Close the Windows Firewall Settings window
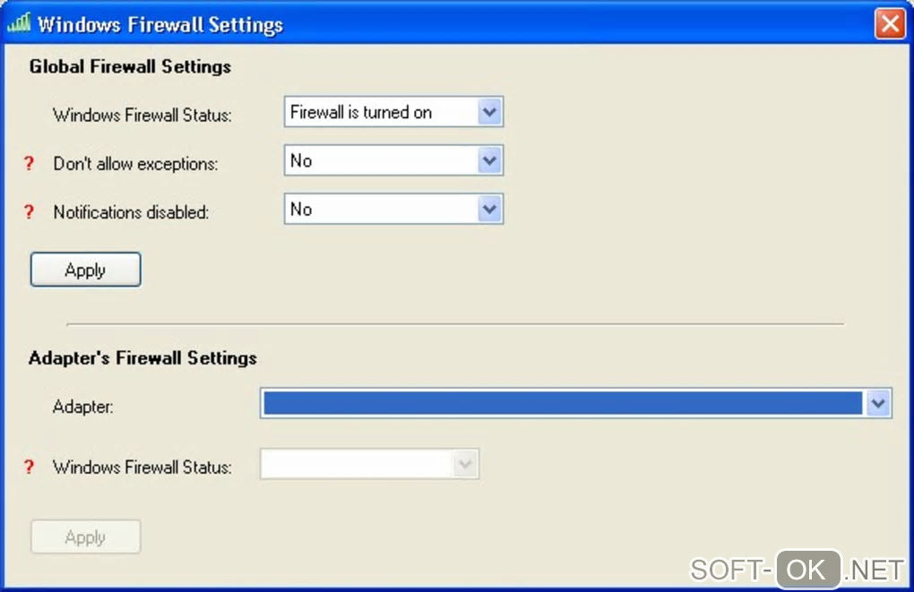Image resolution: width=914 pixels, height=592 pixels. [x=890, y=23]
